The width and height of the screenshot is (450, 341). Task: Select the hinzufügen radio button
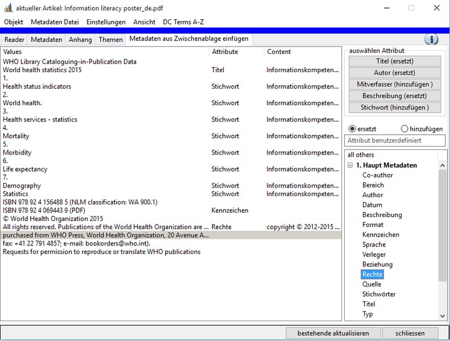point(404,129)
